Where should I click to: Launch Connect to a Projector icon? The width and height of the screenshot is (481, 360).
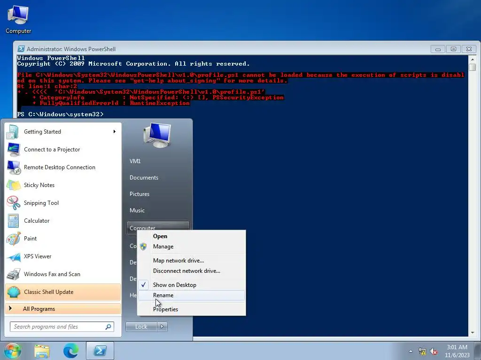pos(13,150)
